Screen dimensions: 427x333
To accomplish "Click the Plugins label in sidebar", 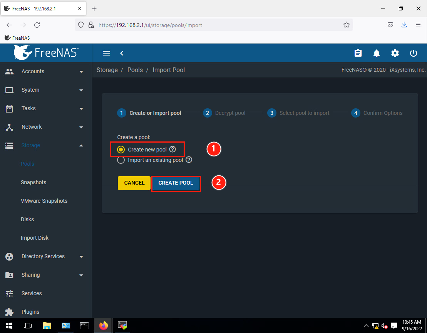I will point(30,312).
